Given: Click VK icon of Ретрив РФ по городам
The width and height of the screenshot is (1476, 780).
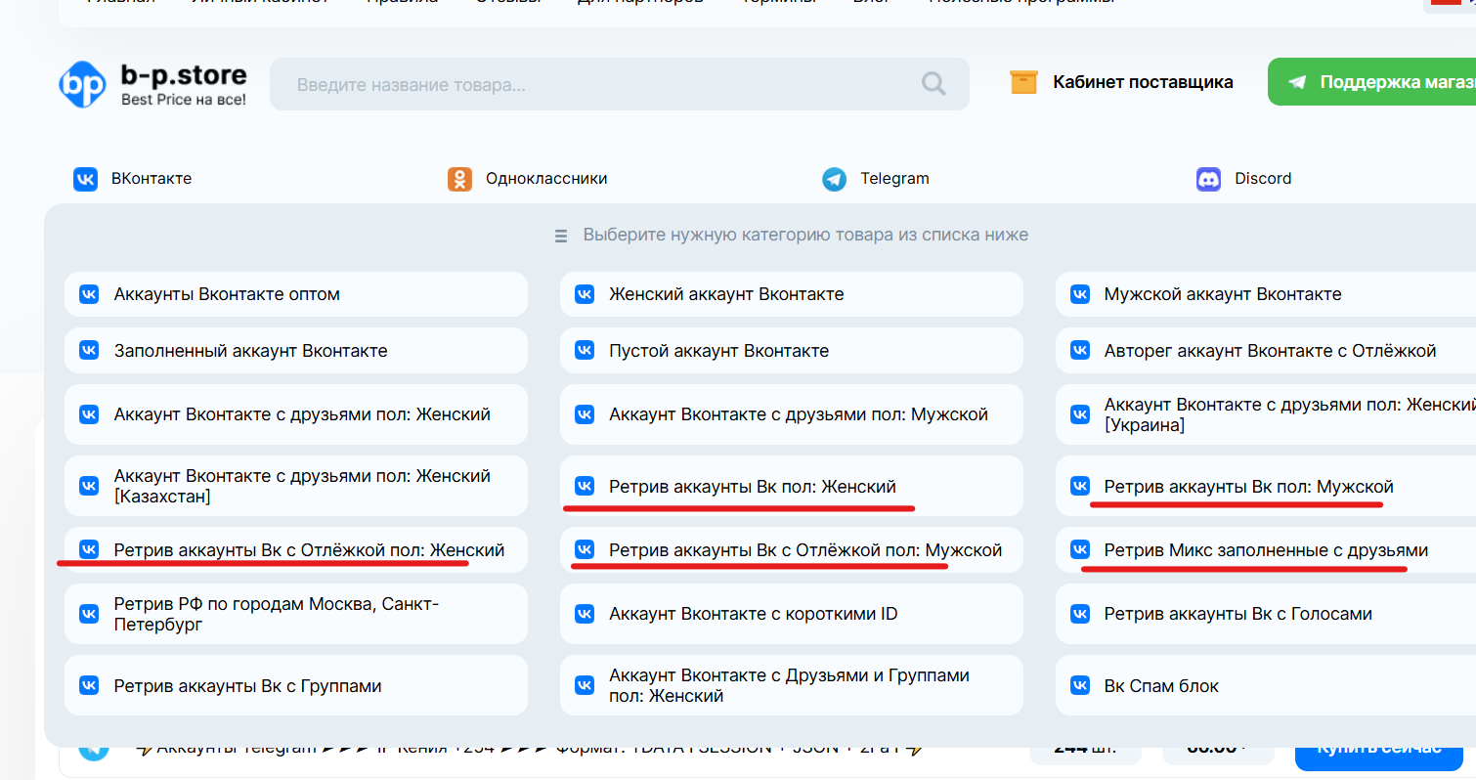Looking at the screenshot, I should (89, 614).
